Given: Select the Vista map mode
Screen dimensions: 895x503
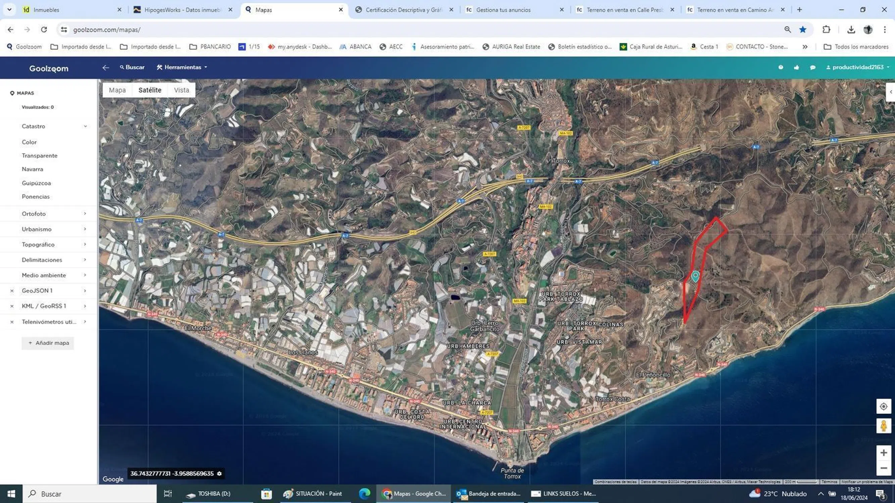Looking at the screenshot, I should click(181, 90).
